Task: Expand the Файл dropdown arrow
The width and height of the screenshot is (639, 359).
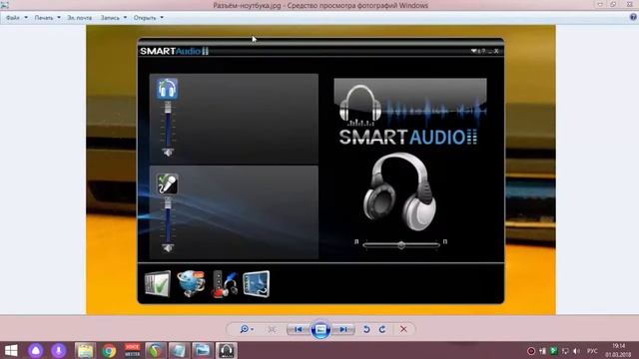Action: (26, 18)
